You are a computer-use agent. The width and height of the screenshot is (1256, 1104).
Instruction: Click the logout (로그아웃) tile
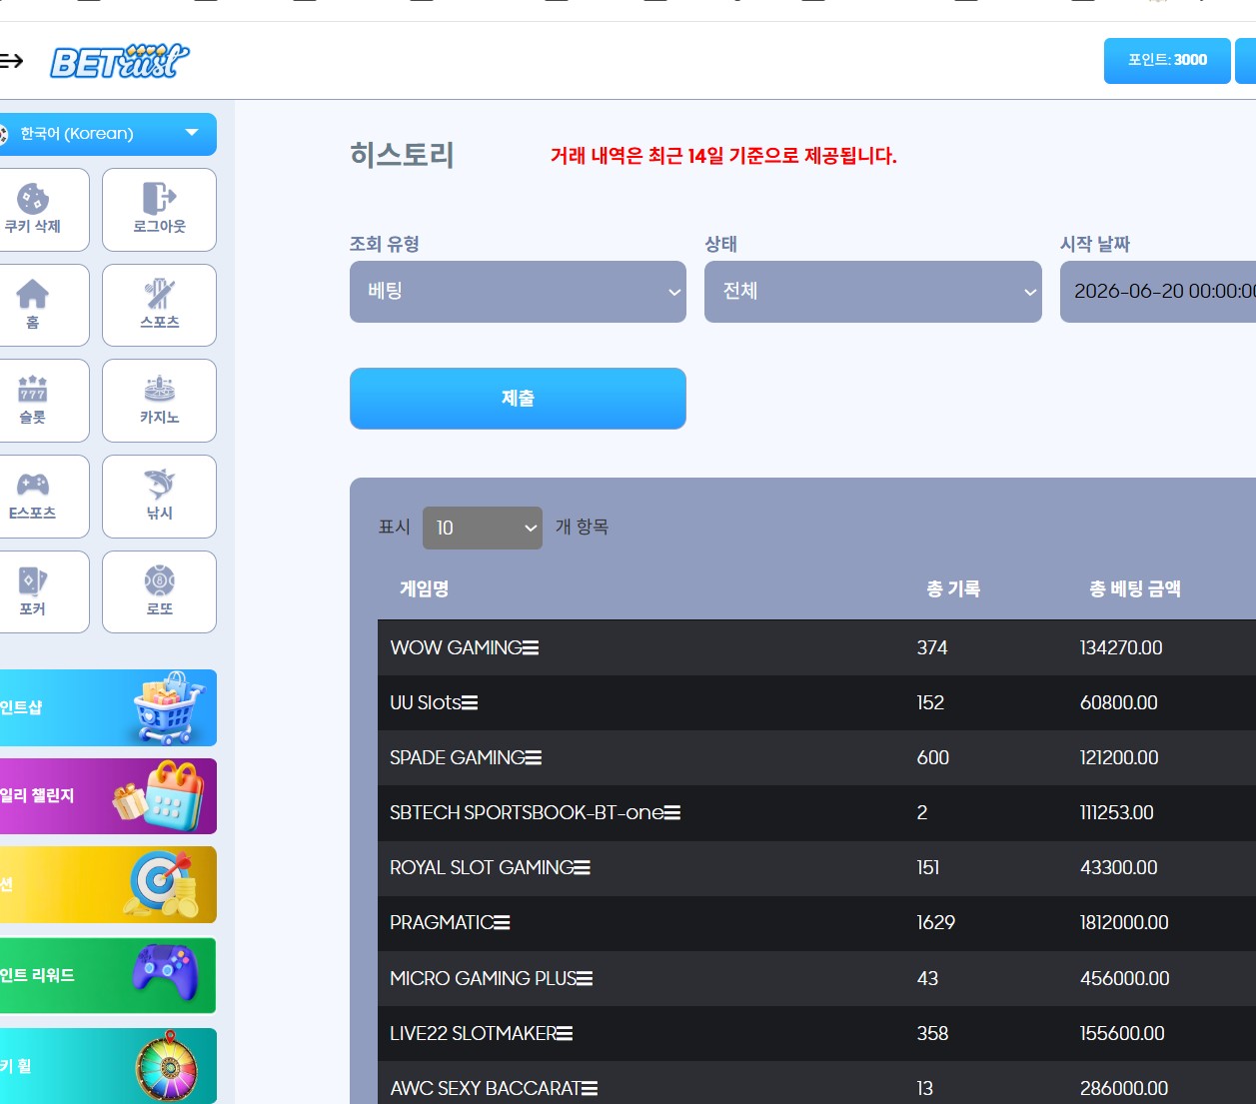point(160,210)
